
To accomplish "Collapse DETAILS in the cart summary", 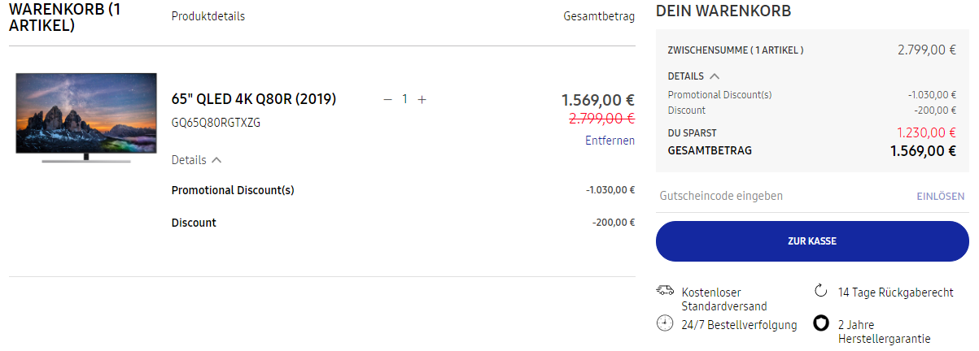I will (693, 76).
